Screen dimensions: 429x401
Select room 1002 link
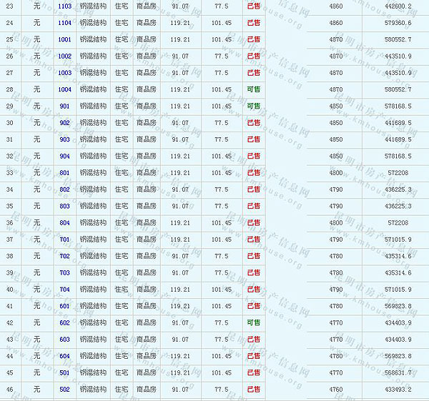pyautogui.click(x=64, y=56)
